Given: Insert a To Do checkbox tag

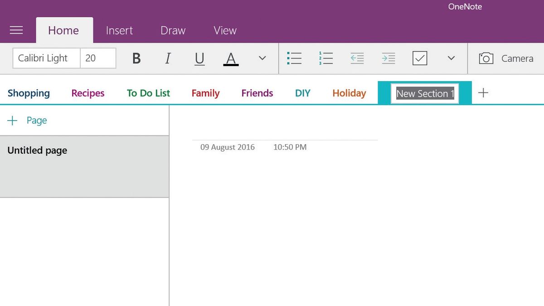Looking at the screenshot, I should pyautogui.click(x=419, y=58).
